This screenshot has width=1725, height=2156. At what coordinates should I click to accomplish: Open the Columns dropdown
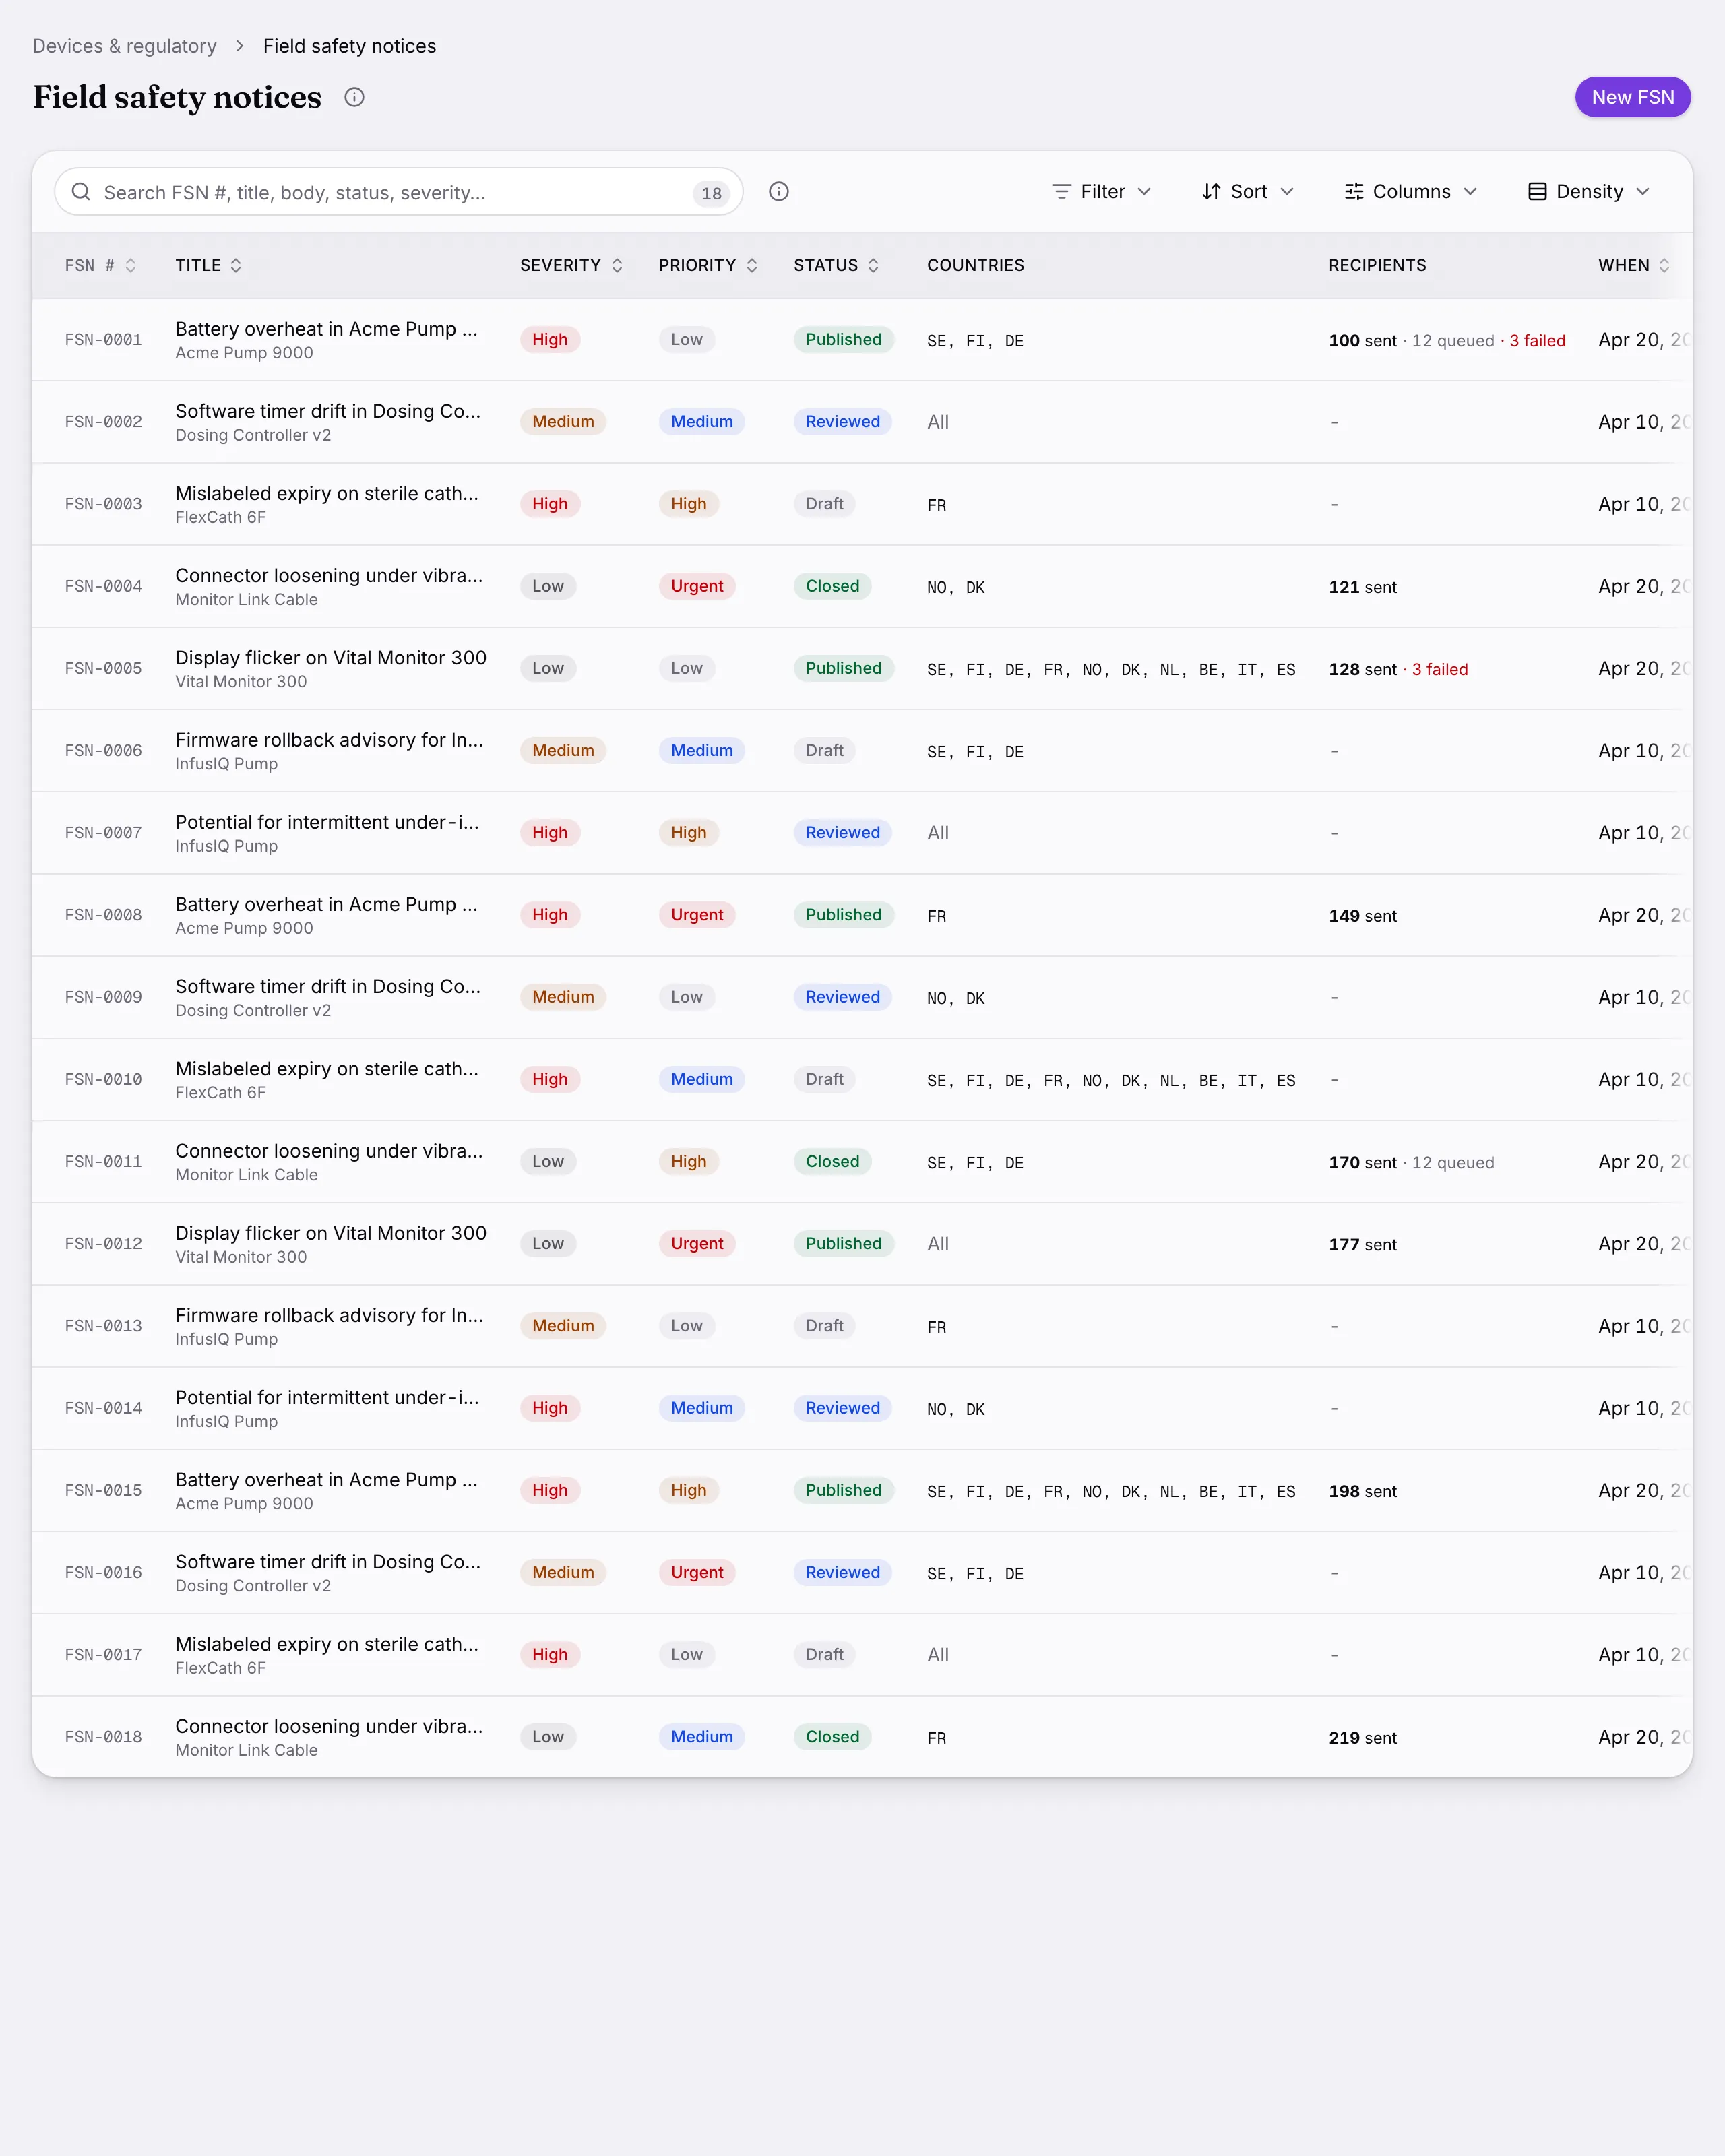(1411, 191)
